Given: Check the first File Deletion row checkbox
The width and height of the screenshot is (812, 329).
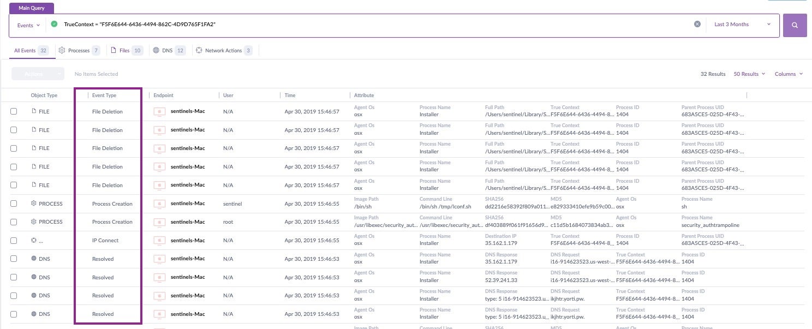Looking at the screenshot, I should [x=14, y=111].
